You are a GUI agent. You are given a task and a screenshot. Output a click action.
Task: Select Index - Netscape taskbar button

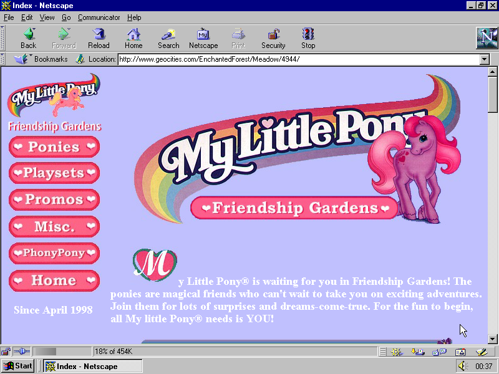(x=93, y=366)
